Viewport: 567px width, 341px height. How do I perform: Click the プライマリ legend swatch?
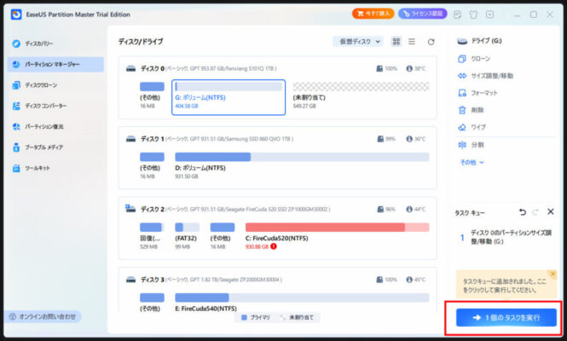244,317
